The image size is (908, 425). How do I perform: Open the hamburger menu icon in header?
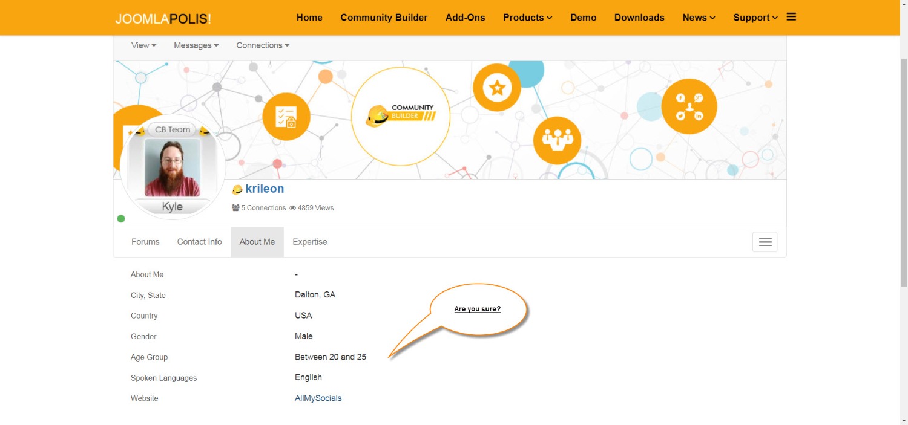tap(791, 17)
